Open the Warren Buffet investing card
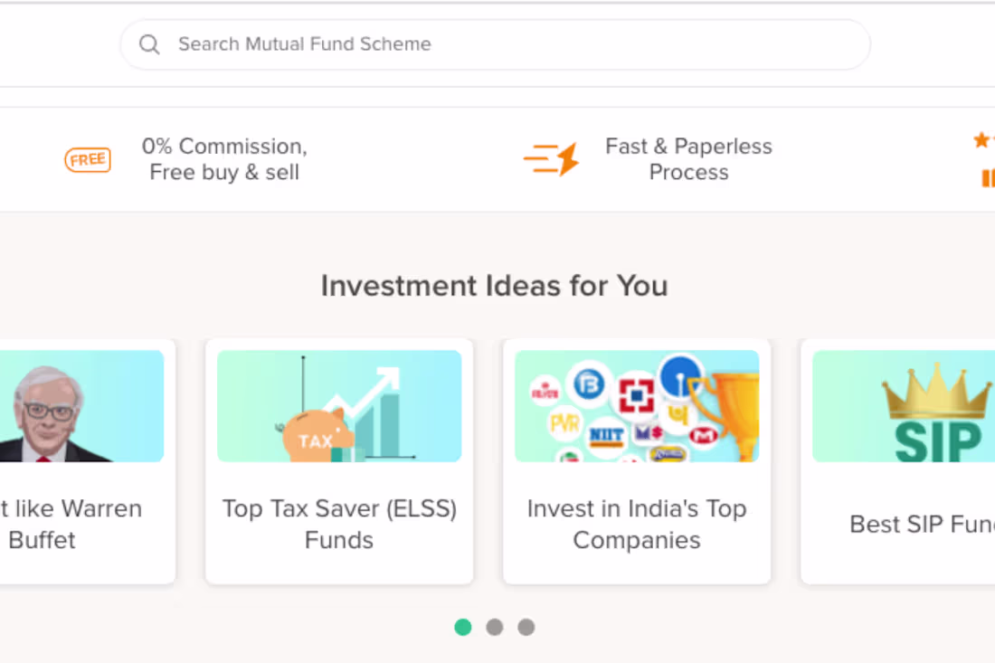 click(x=81, y=461)
